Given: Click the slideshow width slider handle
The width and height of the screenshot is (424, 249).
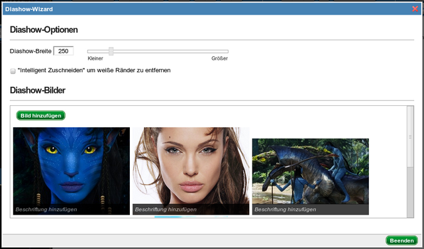Looking at the screenshot, I should click(111, 51).
